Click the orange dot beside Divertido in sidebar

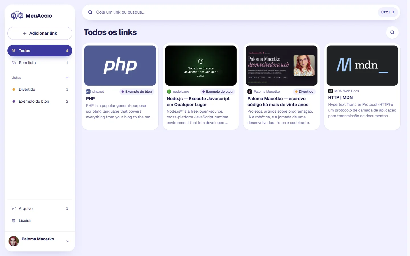point(14,89)
